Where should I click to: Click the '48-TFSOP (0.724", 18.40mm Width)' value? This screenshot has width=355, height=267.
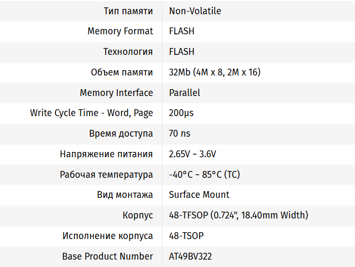tap(238, 215)
